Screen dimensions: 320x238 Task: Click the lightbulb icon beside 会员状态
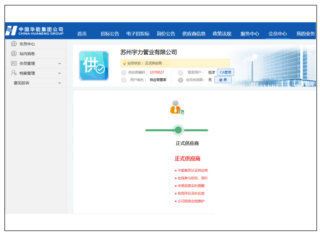pyautogui.click(x=124, y=63)
